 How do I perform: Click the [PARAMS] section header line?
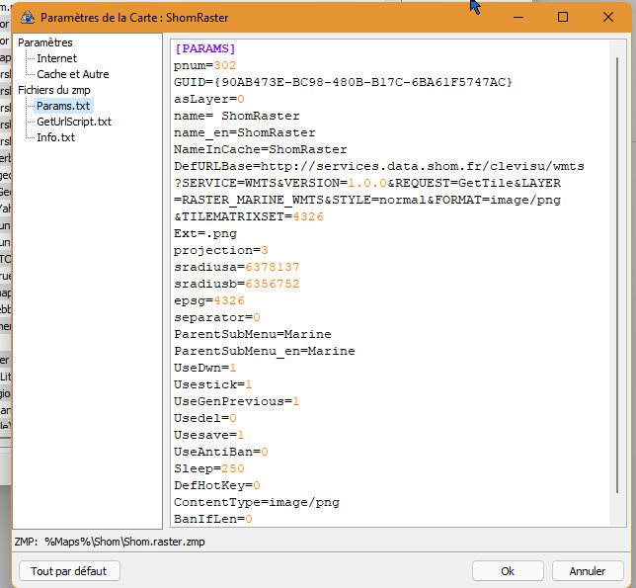tap(204, 48)
